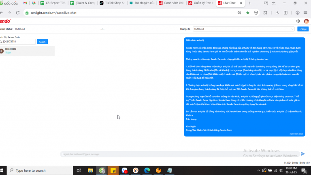Open the Gmail tab

pyautogui.click(x=25, y=3)
